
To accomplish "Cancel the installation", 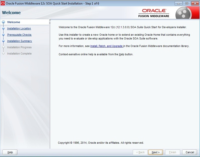I will point(190,152).
